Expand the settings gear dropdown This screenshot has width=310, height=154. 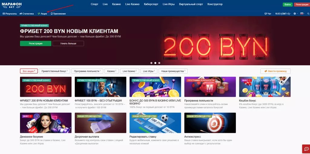pos(295,14)
